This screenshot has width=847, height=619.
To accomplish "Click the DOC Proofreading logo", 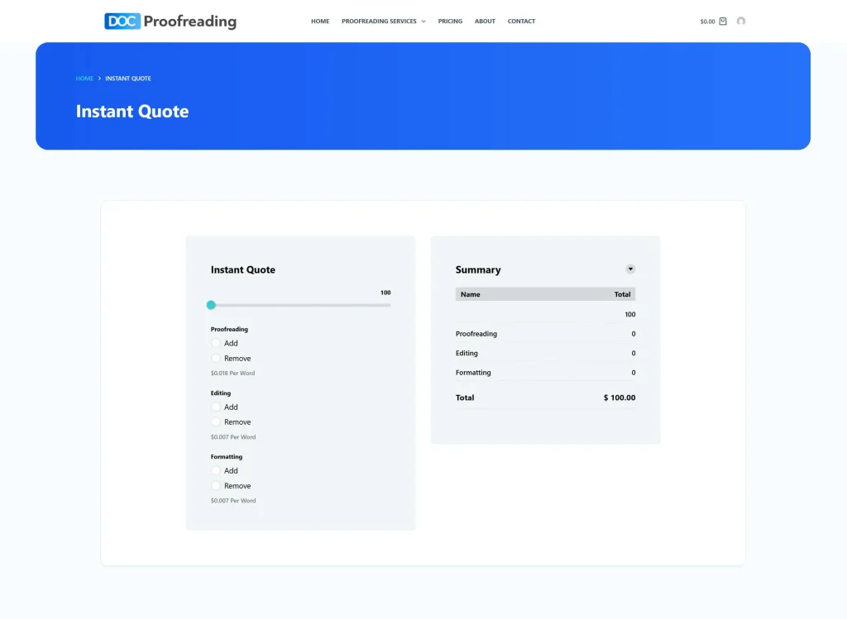I will coord(170,21).
